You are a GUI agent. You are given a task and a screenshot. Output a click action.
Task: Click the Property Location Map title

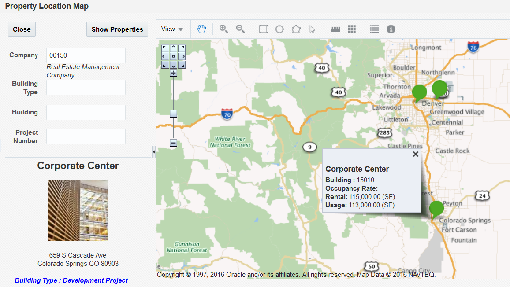tap(47, 6)
